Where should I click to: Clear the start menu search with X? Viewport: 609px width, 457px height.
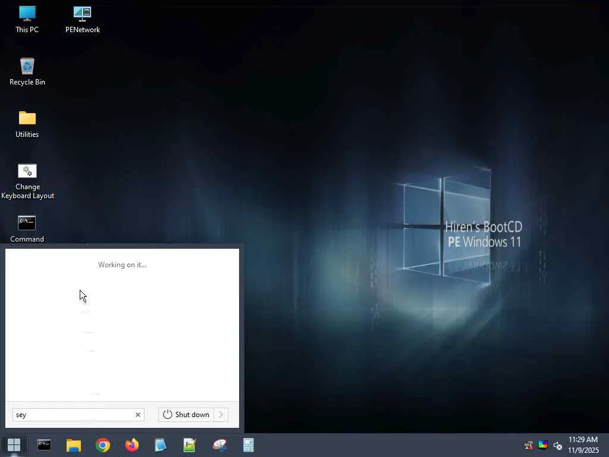(x=138, y=415)
